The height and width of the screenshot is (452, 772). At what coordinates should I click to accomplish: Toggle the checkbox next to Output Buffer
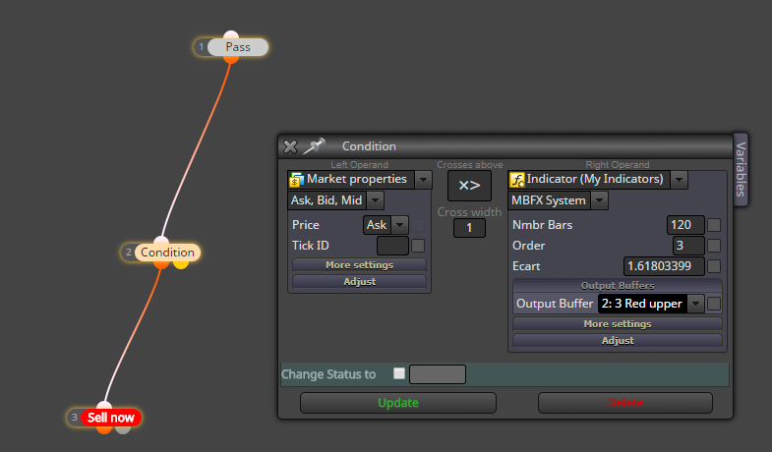[x=714, y=304]
